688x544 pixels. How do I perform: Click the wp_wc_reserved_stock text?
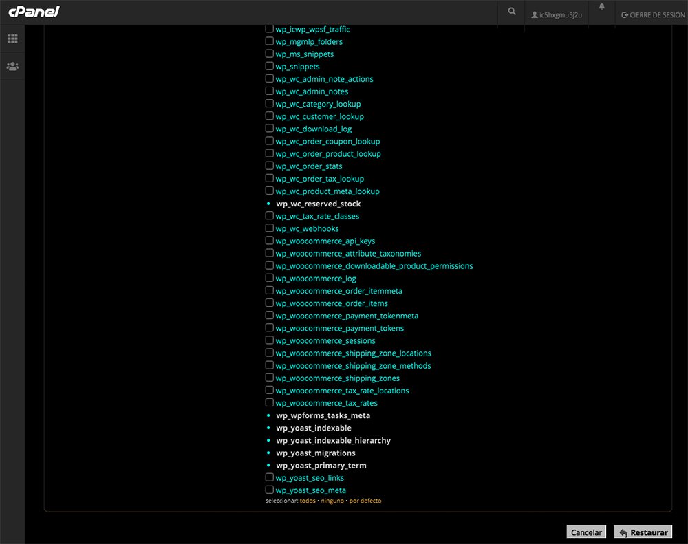318,204
